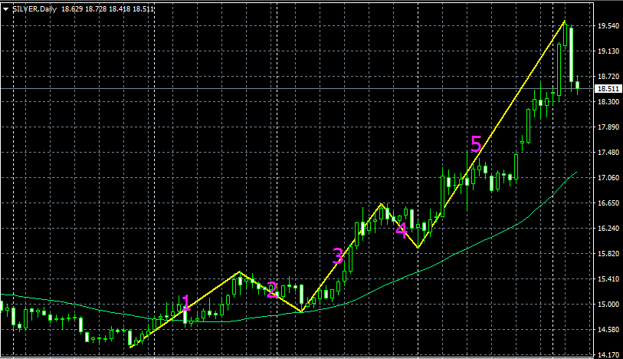Click the 17.060 price scale label
623x359 pixels.
[x=608, y=178]
